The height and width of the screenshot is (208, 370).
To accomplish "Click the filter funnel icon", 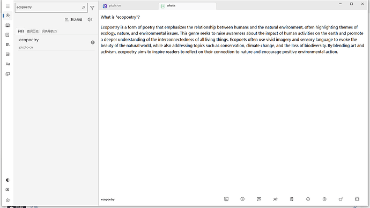I will (92, 8).
